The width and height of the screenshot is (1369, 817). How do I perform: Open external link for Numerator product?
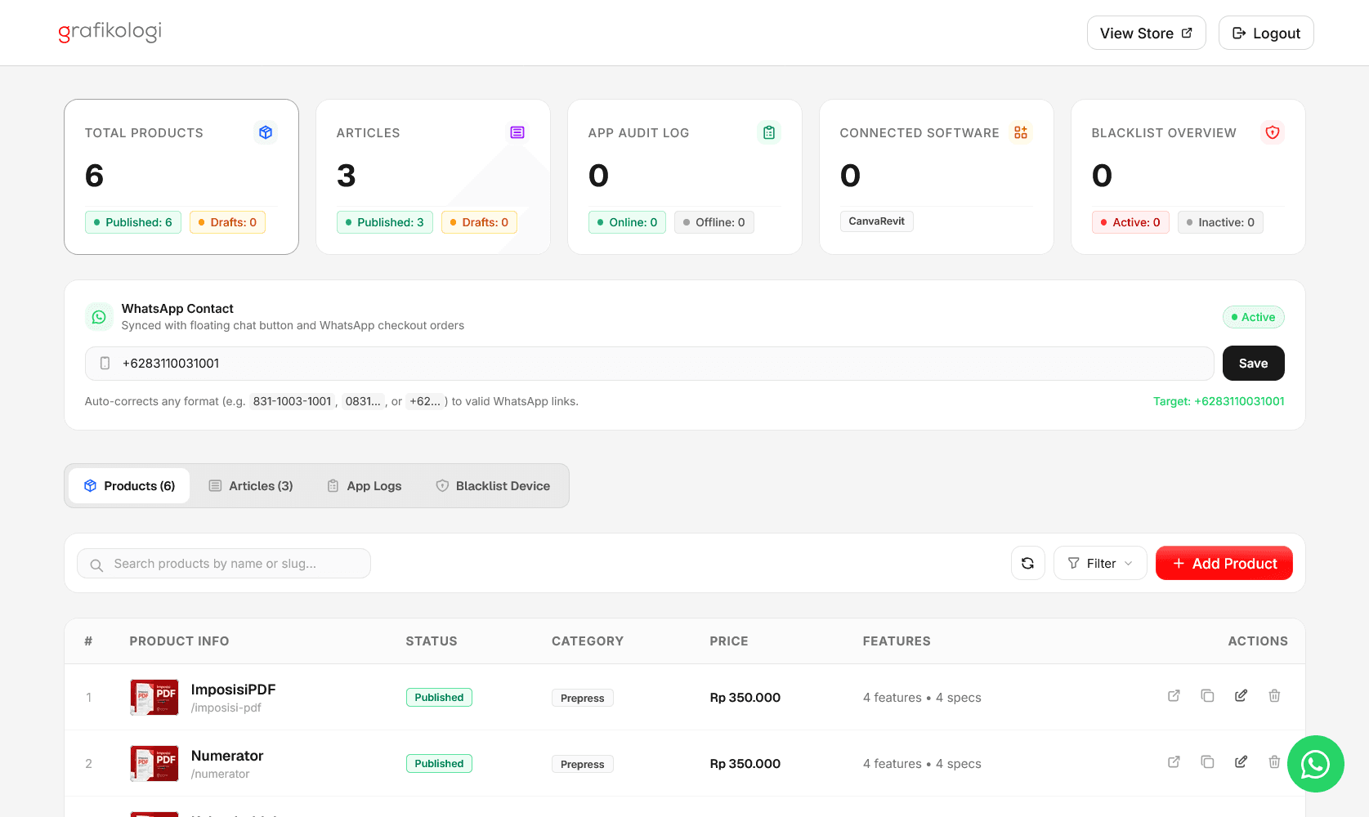(x=1174, y=762)
